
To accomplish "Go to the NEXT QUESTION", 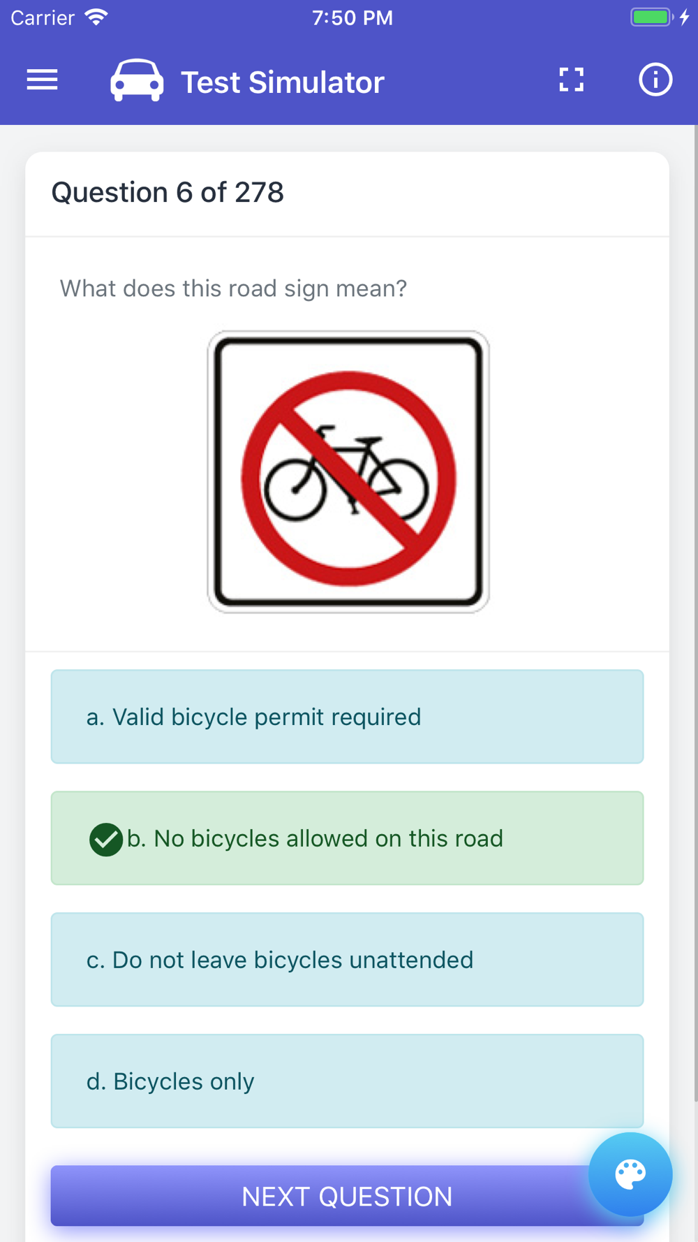I will 347,1196.
